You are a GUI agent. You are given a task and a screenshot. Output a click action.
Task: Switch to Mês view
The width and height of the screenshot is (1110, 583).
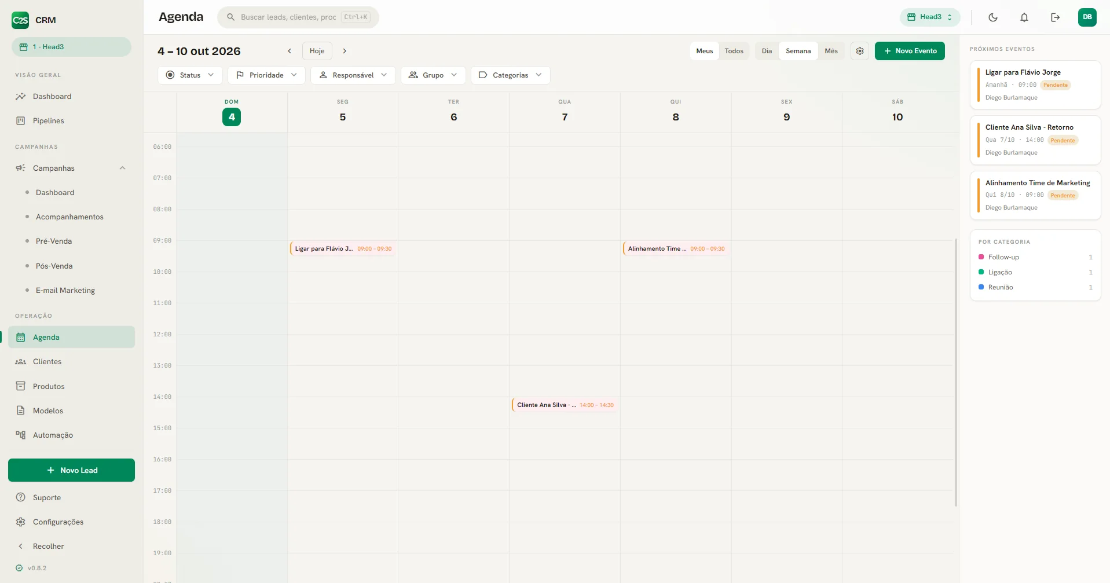point(831,51)
